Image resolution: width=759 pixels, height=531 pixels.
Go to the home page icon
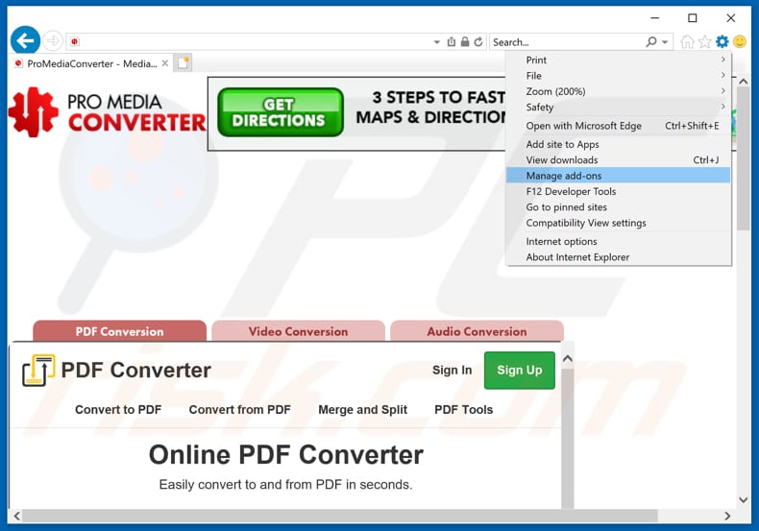[x=687, y=42]
